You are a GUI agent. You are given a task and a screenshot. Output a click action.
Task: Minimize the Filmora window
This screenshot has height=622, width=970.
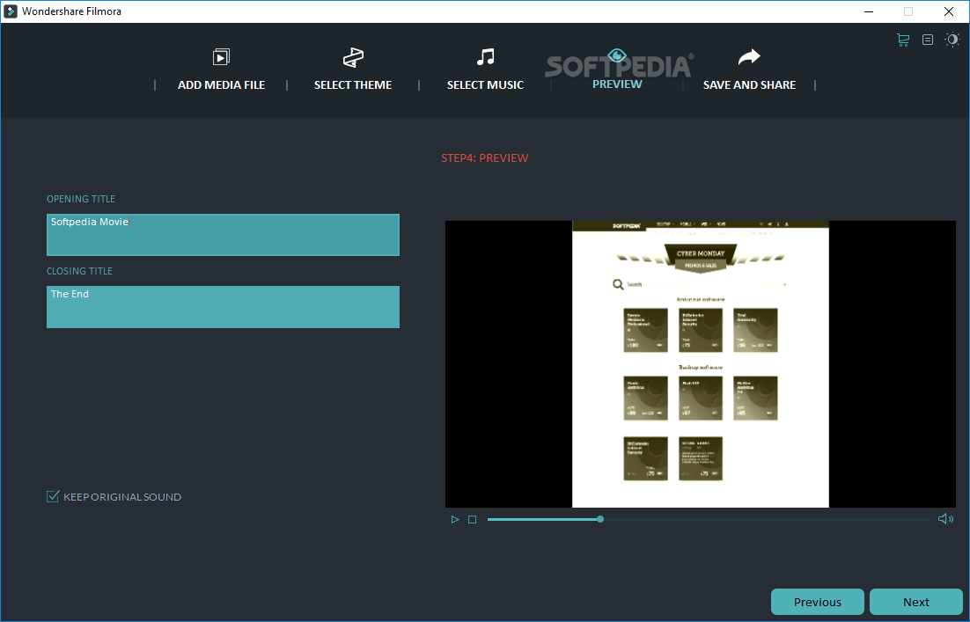coord(869,11)
